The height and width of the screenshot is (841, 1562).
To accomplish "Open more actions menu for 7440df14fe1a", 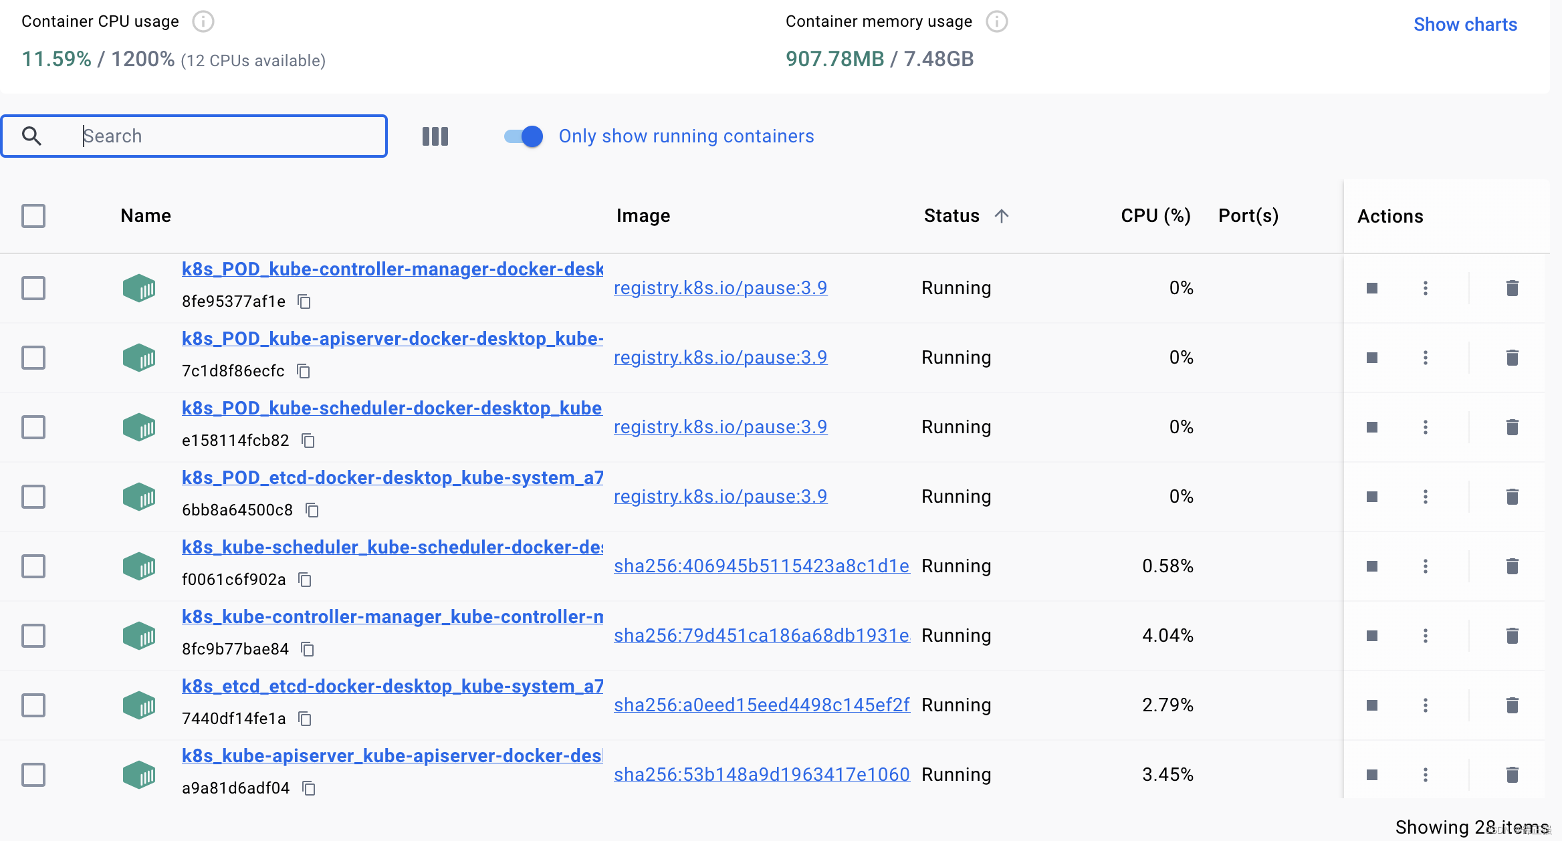I will [x=1426, y=705].
